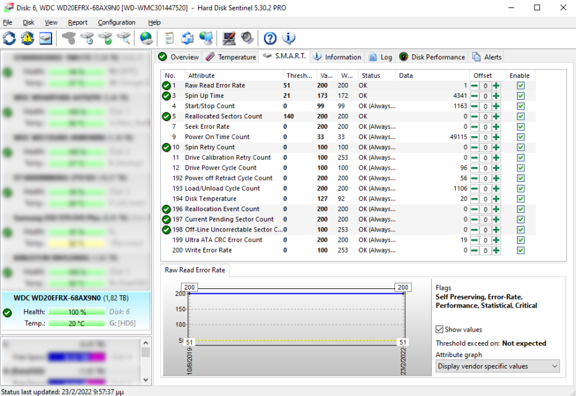This screenshot has width=576, height=396.
Task: Uncheck the Show values checkbox
Action: 440,330
